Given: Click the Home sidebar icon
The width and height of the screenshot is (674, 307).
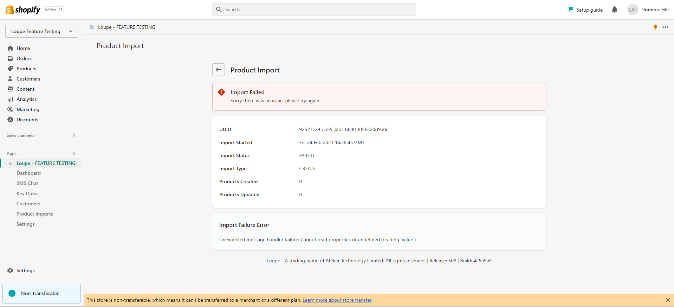Looking at the screenshot, I should tap(10, 48).
